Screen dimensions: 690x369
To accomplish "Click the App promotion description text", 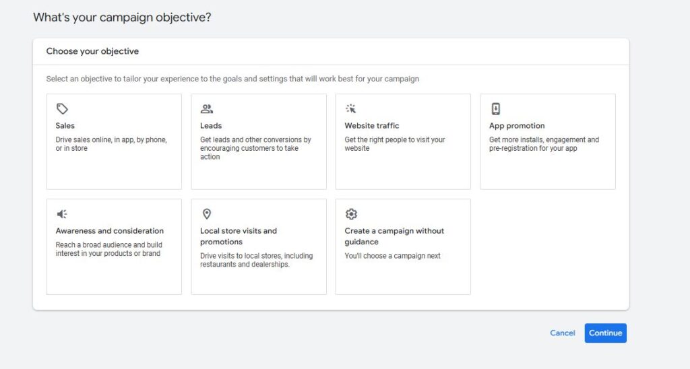I will point(544,144).
